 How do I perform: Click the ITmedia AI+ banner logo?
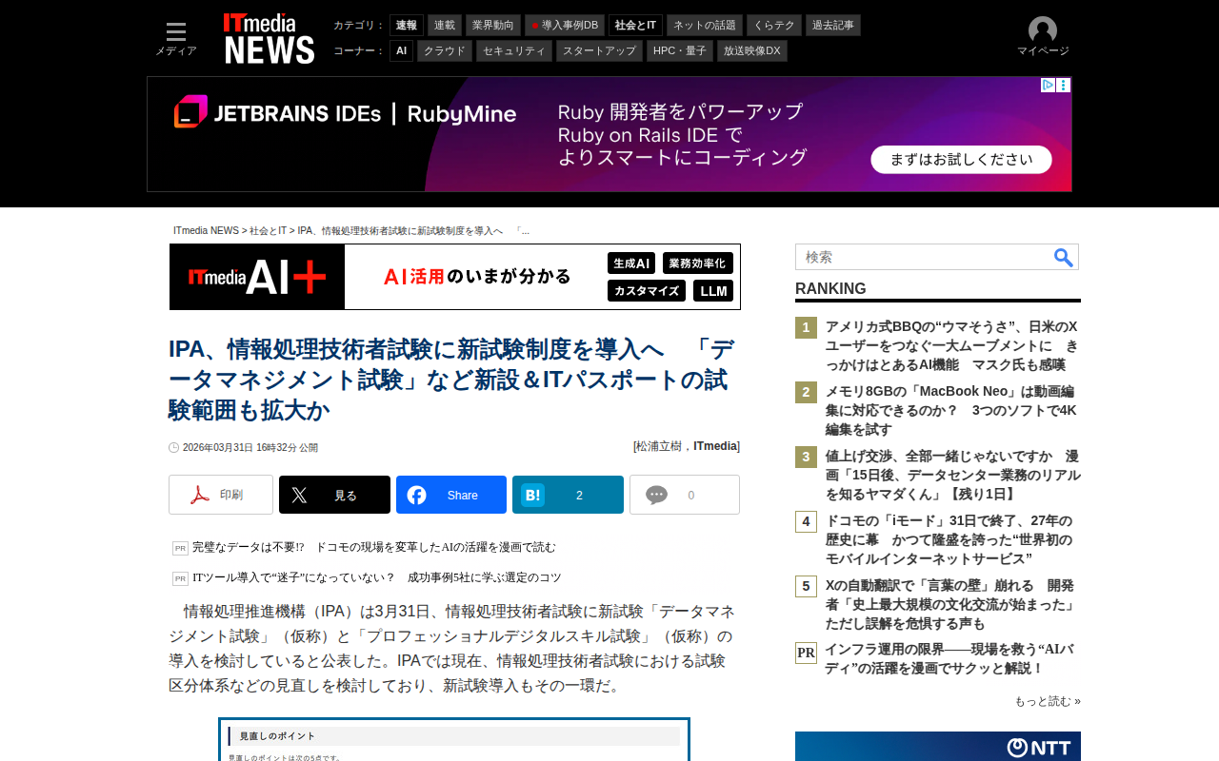pos(257,277)
